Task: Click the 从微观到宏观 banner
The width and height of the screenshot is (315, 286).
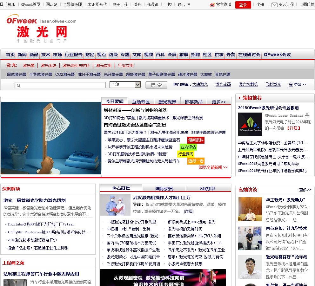Action: pyautogui.click(x=163, y=277)
